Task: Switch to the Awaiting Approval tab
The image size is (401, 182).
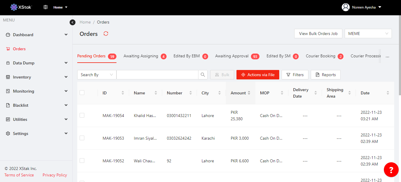Action: click(x=232, y=56)
